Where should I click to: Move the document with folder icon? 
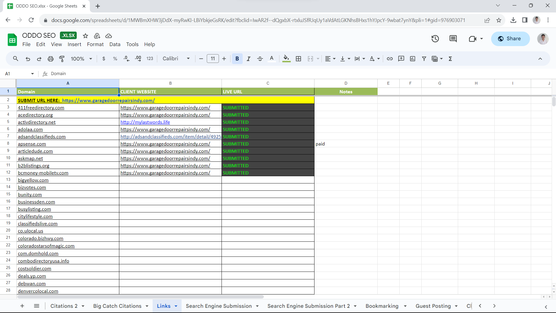click(x=97, y=36)
